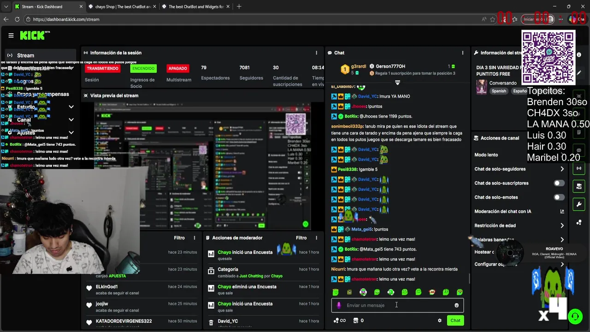
Task: Edit stream info with pencil icon
Action: point(579,72)
